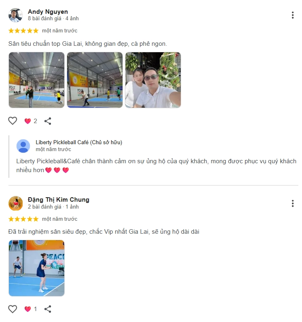Share Andy Nguyen's review
Viewport: 302px width, 322px height.
[48, 121]
